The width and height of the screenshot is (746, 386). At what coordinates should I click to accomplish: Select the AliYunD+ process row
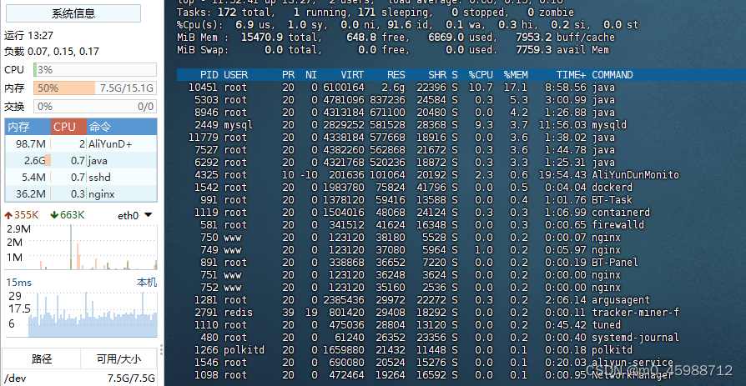tap(81, 144)
